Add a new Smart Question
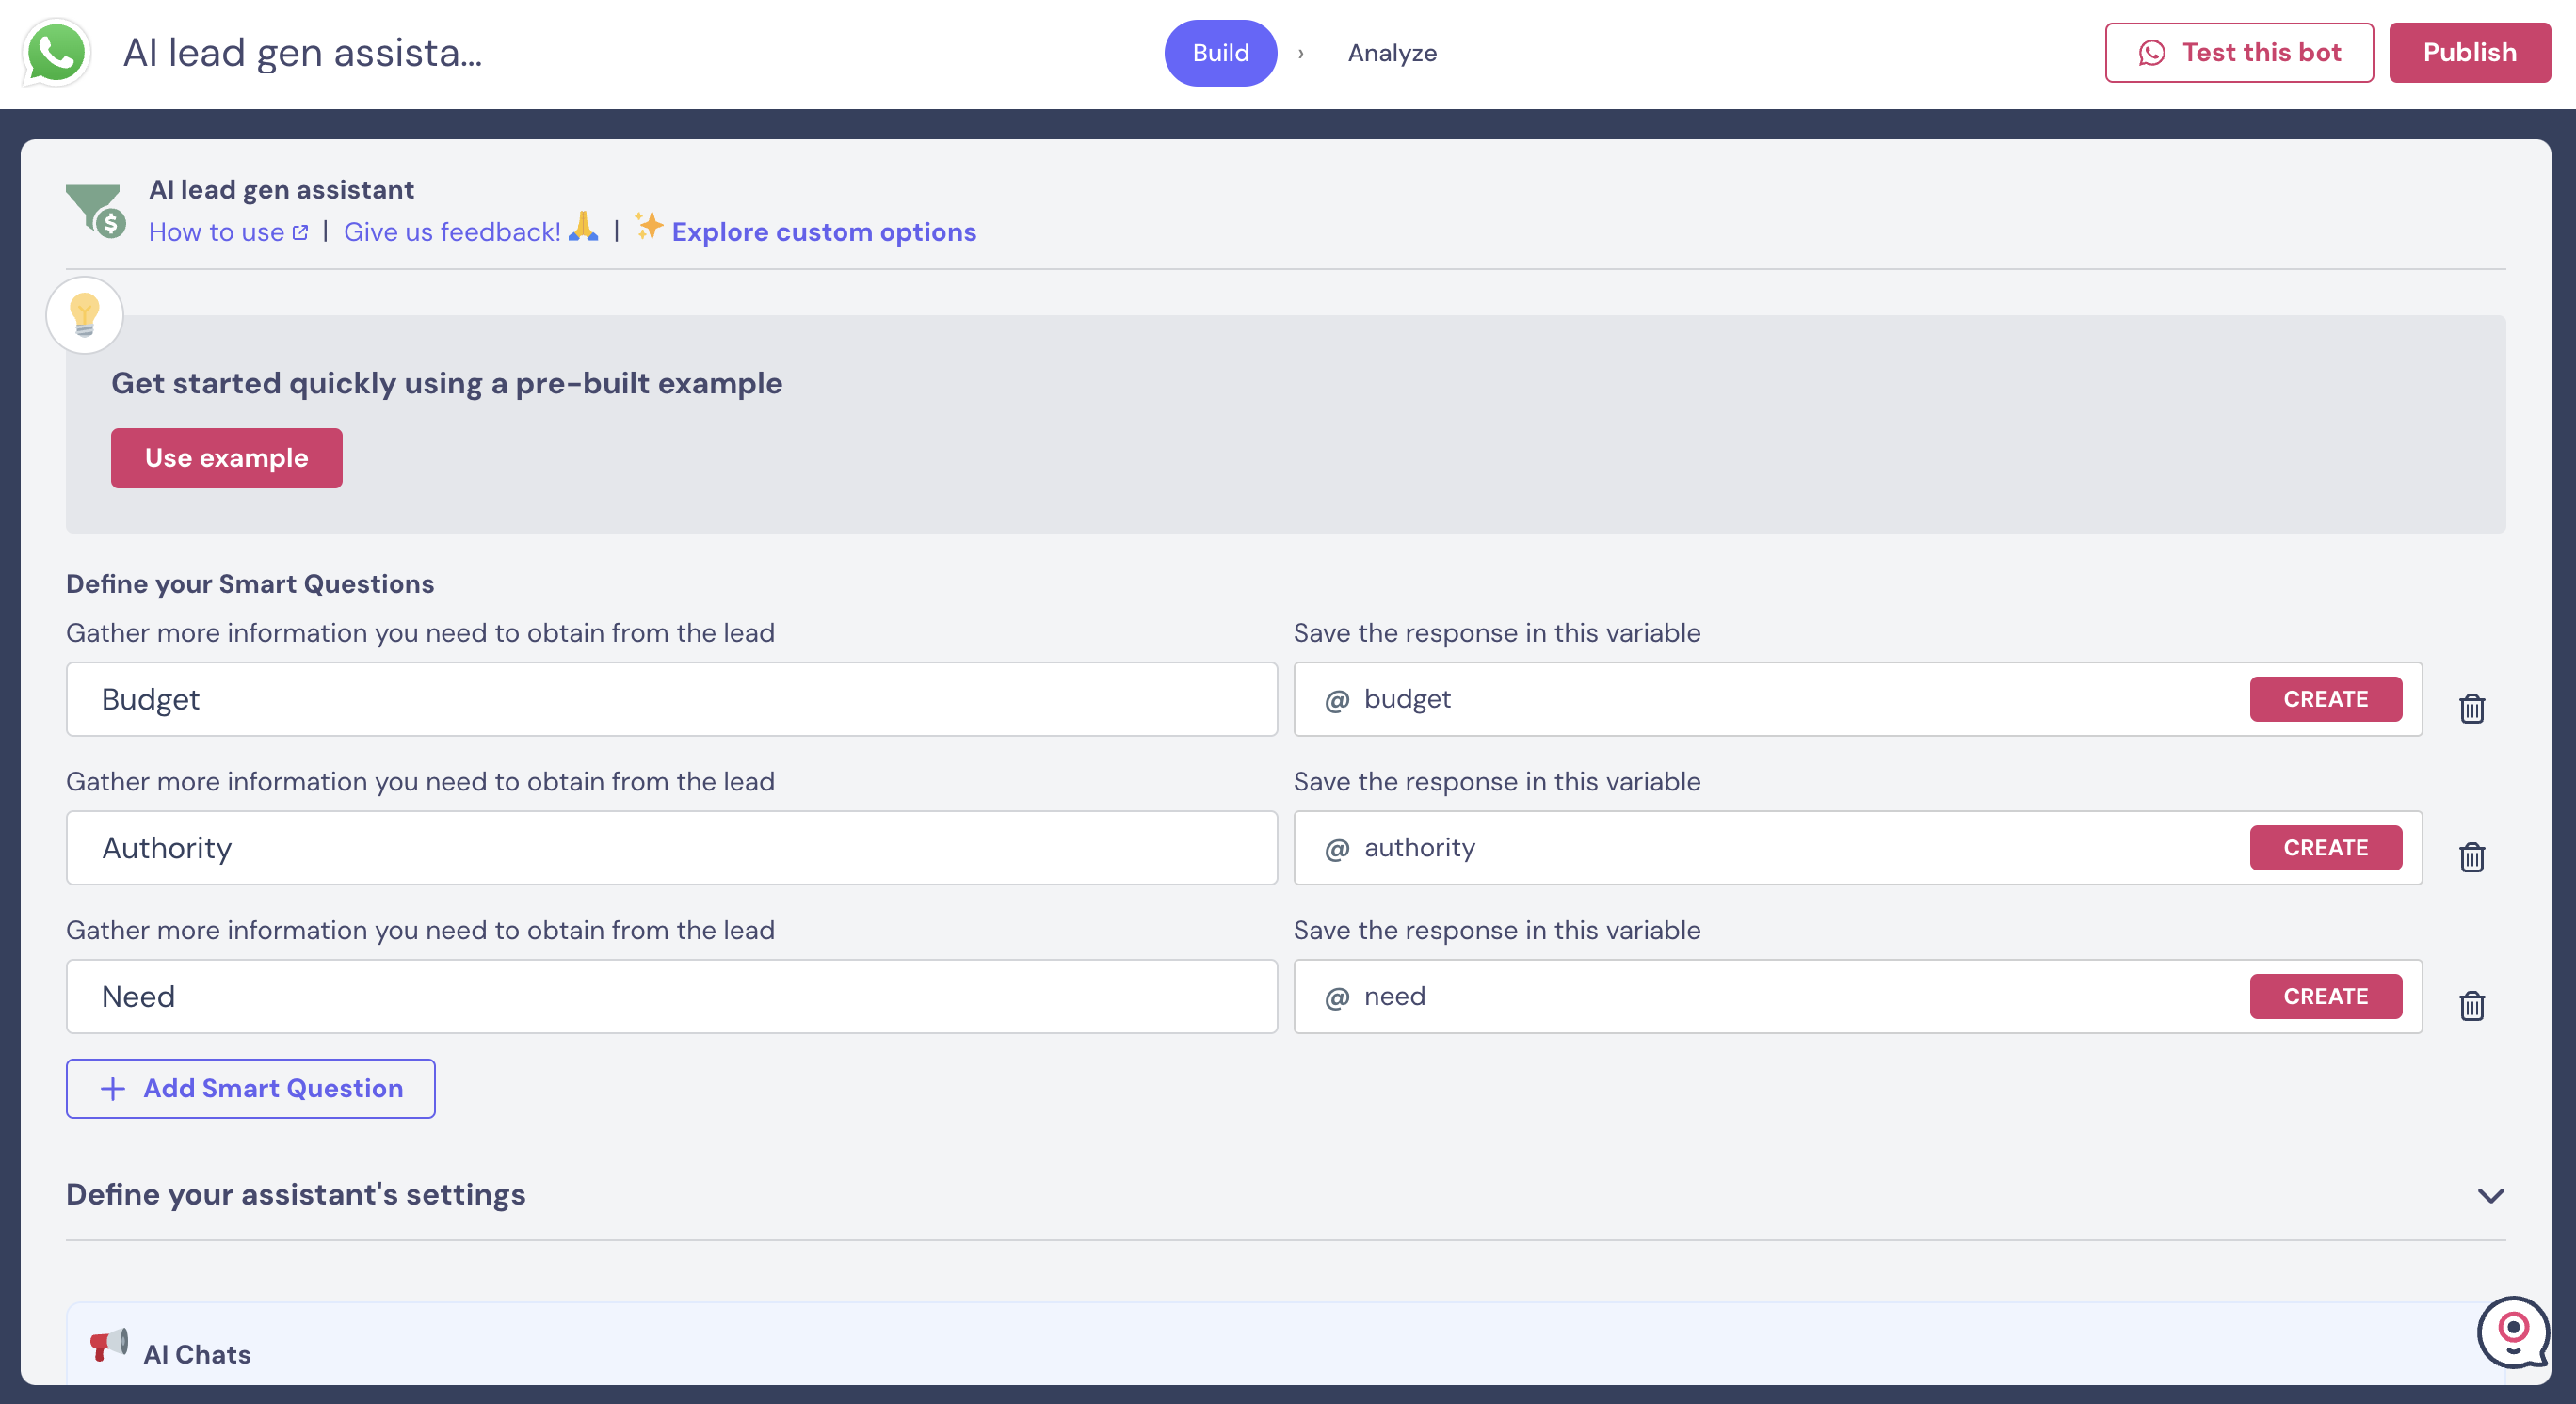The width and height of the screenshot is (2576, 1404). click(251, 1088)
